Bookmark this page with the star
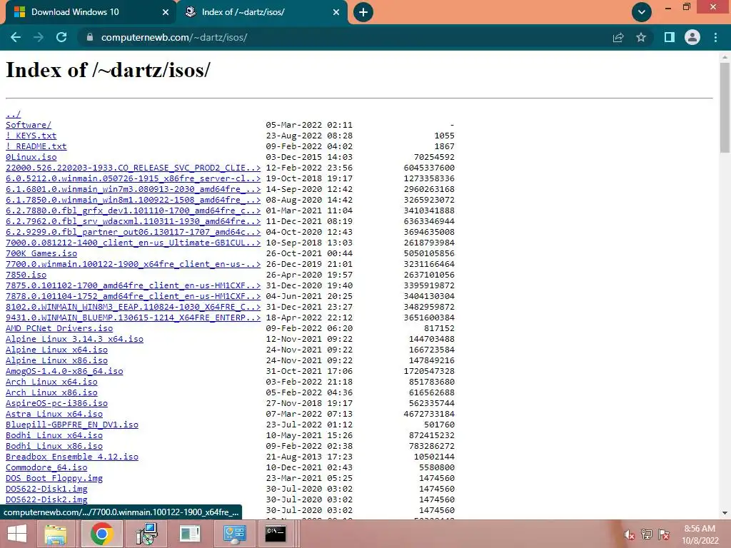Image resolution: width=731 pixels, height=548 pixels. (641, 37)
